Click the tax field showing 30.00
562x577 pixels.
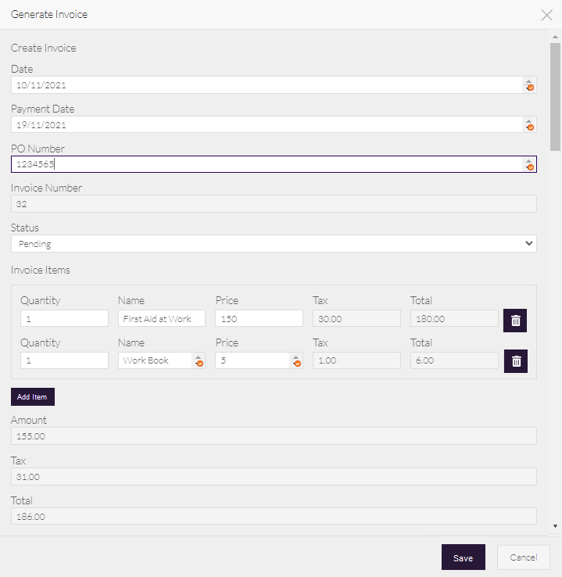coord(356,318)
